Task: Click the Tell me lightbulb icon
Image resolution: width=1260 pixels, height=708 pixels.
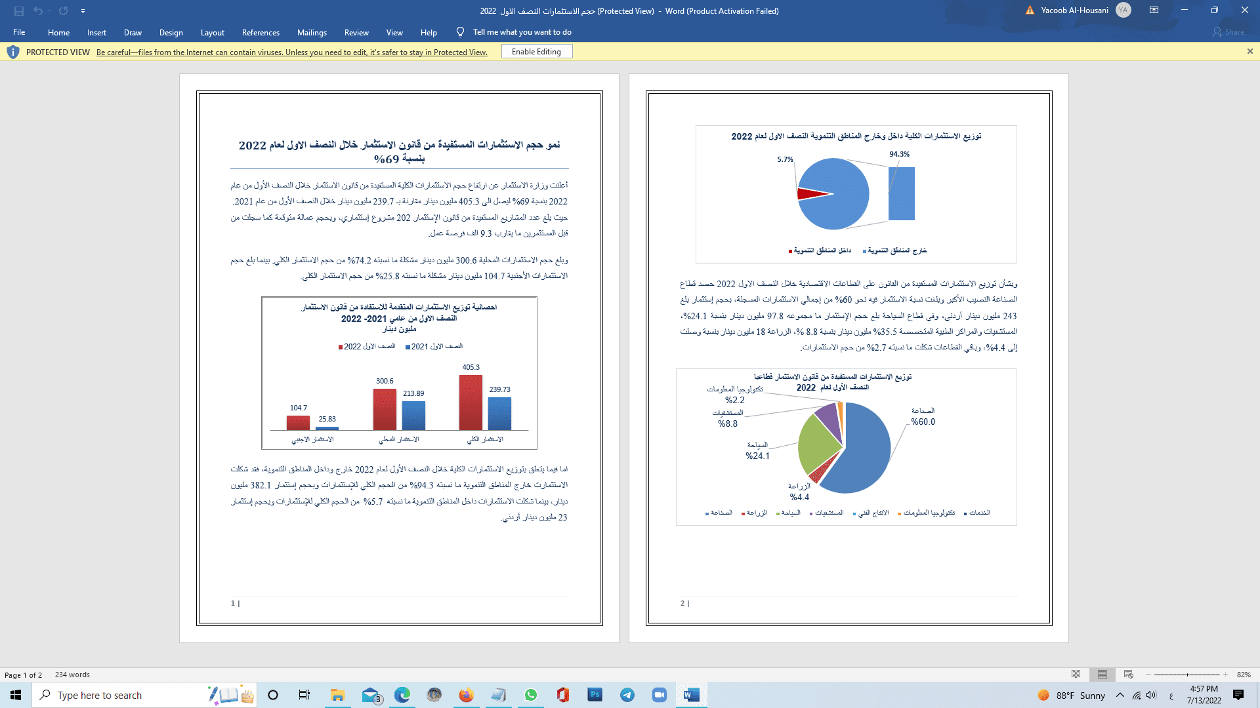Action: click(x=460, y=32)
